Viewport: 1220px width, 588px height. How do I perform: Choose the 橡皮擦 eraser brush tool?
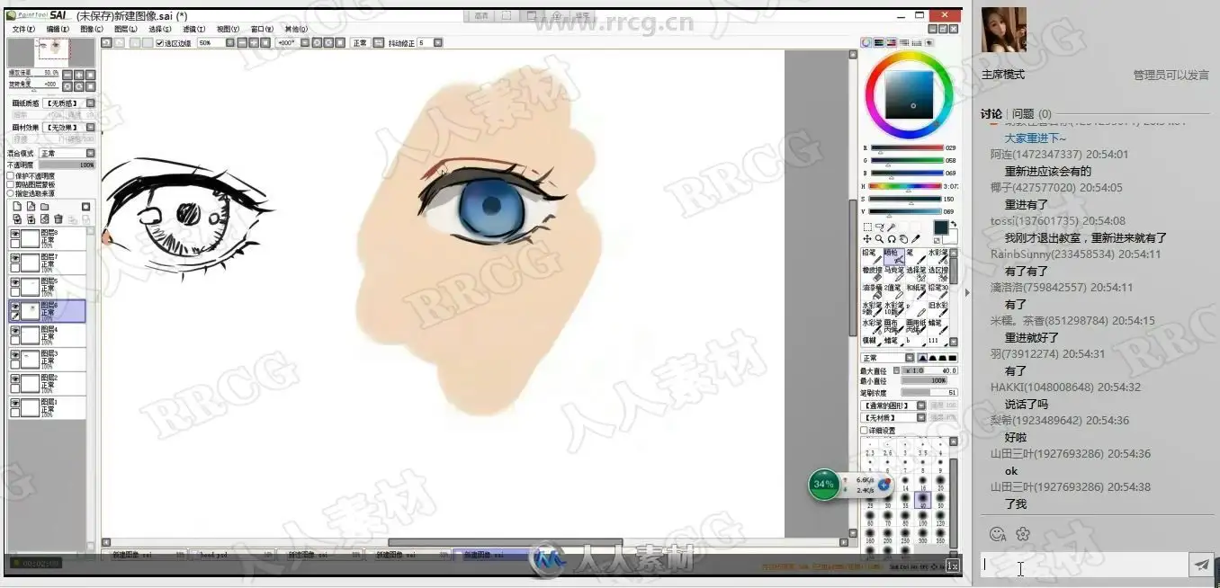pyautogui.click(x=872, y=274)
